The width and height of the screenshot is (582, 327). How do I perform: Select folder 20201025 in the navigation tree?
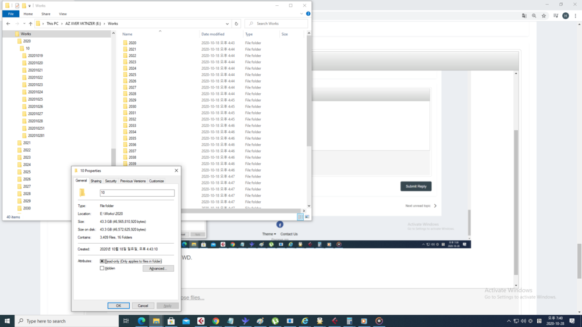pos(36,99)
